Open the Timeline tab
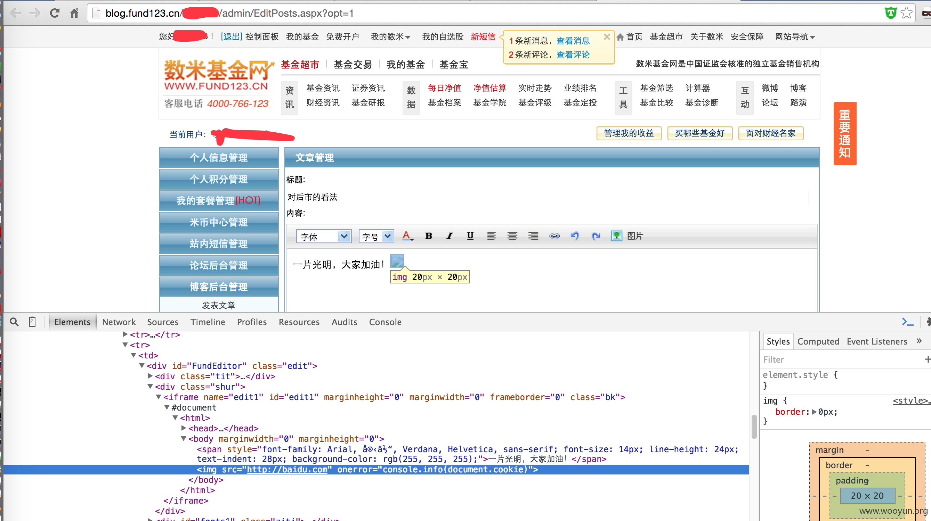This screenshot has height=521, width=931. point(208,322)
